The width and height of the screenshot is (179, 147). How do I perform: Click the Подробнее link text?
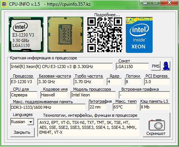click(x=107, y=15)
